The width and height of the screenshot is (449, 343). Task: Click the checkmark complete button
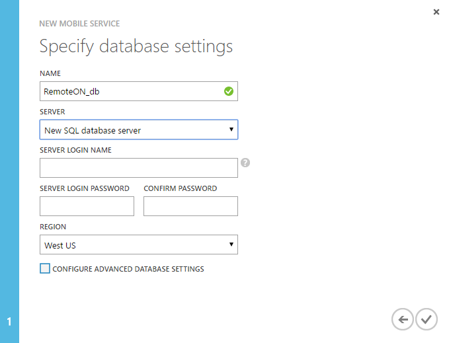pos(427,320)
